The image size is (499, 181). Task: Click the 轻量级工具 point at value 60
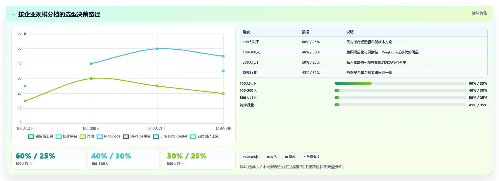tap(25, 34)
